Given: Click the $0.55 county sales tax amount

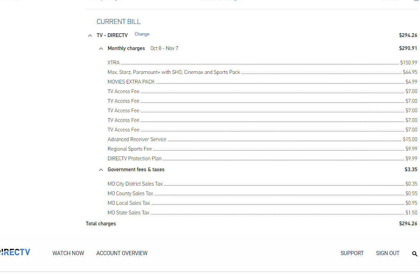Looking at the screenshot, I should click(411, 193).
